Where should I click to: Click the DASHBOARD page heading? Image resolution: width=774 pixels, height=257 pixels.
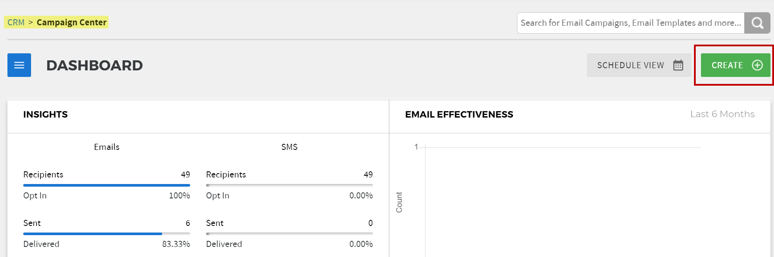point(94,65)
